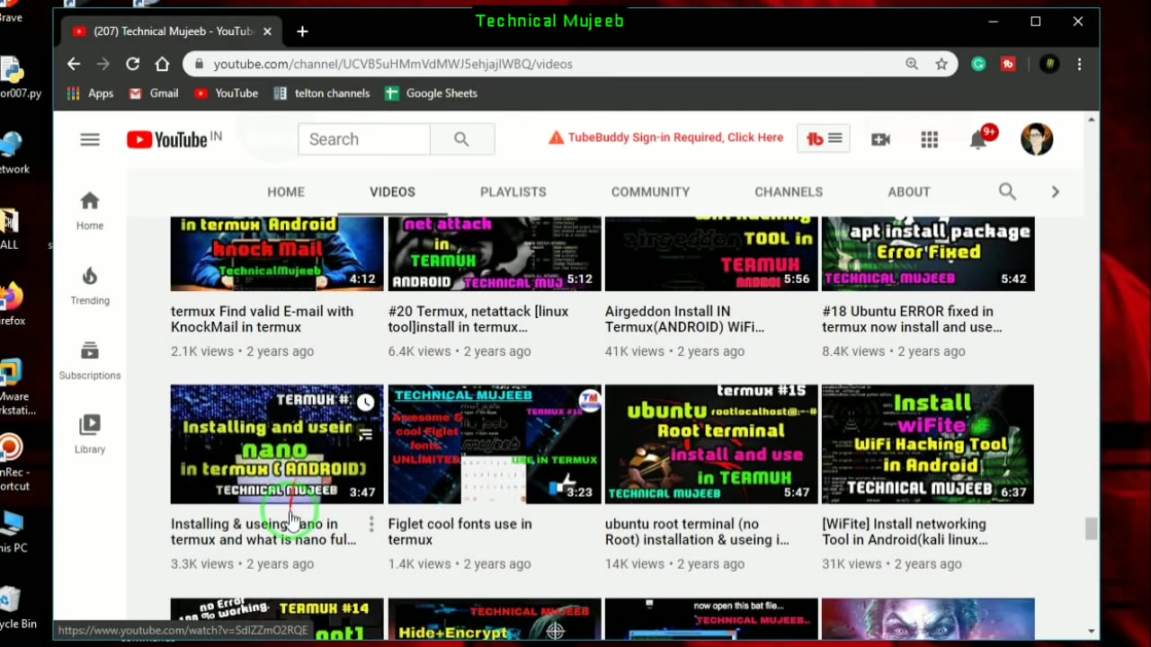Go to Home in the sidebar

point(90,211)
